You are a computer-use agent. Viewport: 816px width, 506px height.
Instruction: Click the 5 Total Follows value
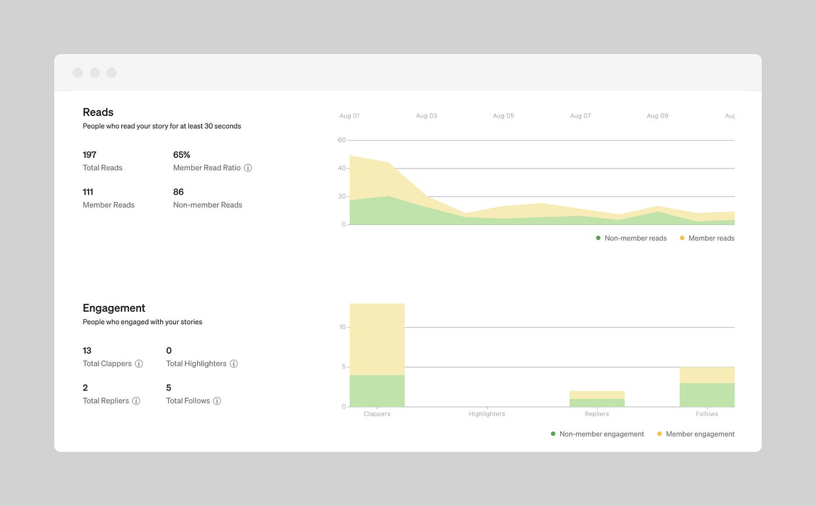coord(168,388)
